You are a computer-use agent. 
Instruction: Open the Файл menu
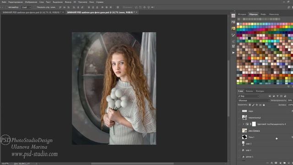[x=4, y=2]
